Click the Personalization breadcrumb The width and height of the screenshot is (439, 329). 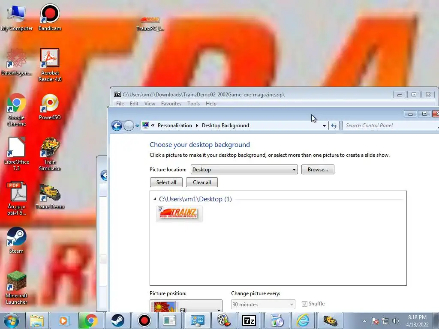click(175, 126)
